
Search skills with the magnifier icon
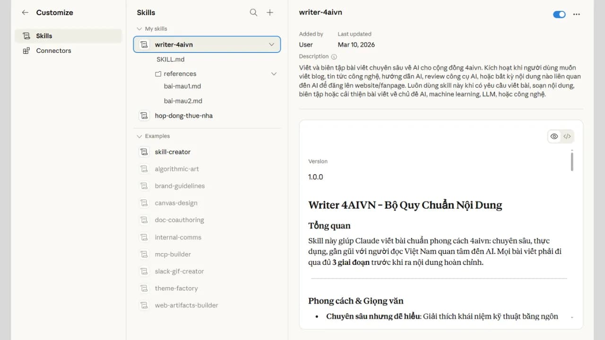click(x=254, y=13)
